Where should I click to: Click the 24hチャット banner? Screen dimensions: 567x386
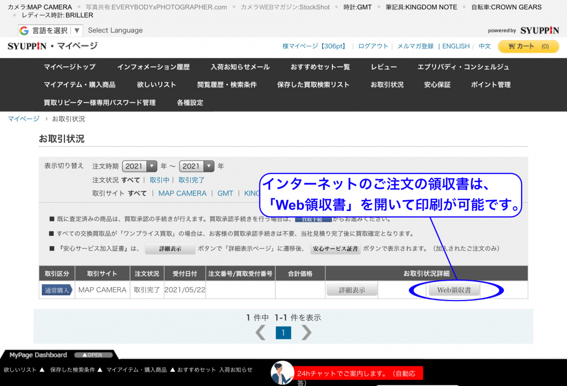(x=358, y=373)
